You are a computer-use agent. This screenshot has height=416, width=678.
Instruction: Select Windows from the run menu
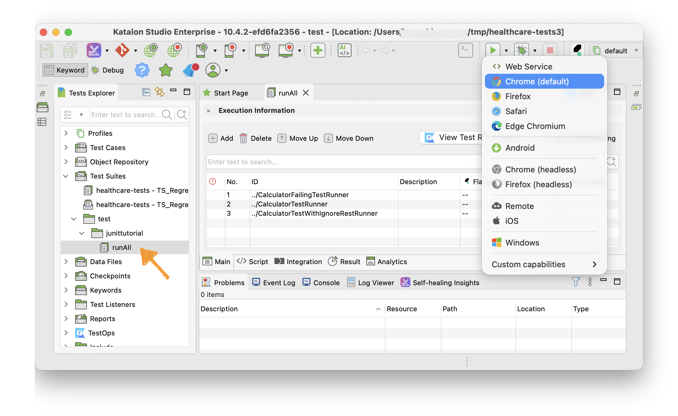[545, 242]
